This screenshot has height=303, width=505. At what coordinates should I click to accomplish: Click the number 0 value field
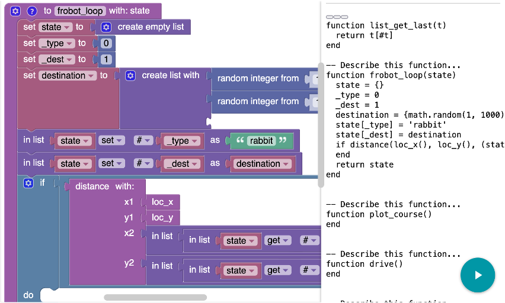coord(106,43)
